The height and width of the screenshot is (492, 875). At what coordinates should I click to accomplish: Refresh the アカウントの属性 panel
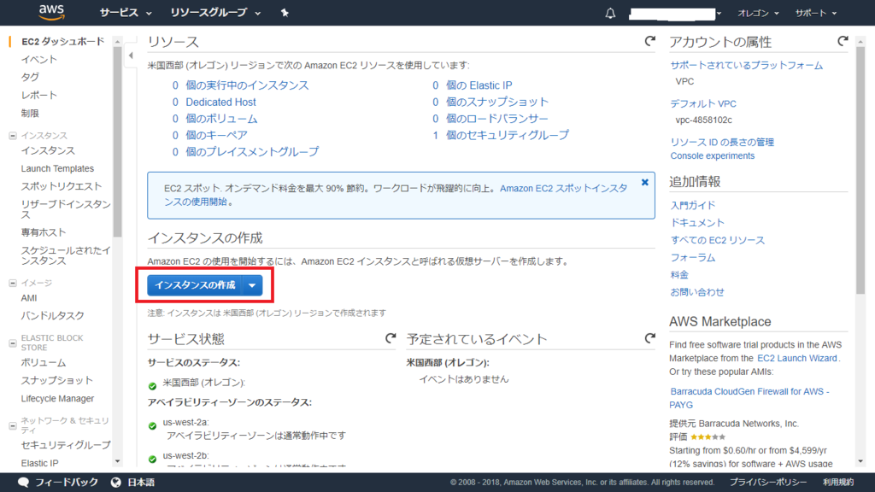[x=843, y=39]
